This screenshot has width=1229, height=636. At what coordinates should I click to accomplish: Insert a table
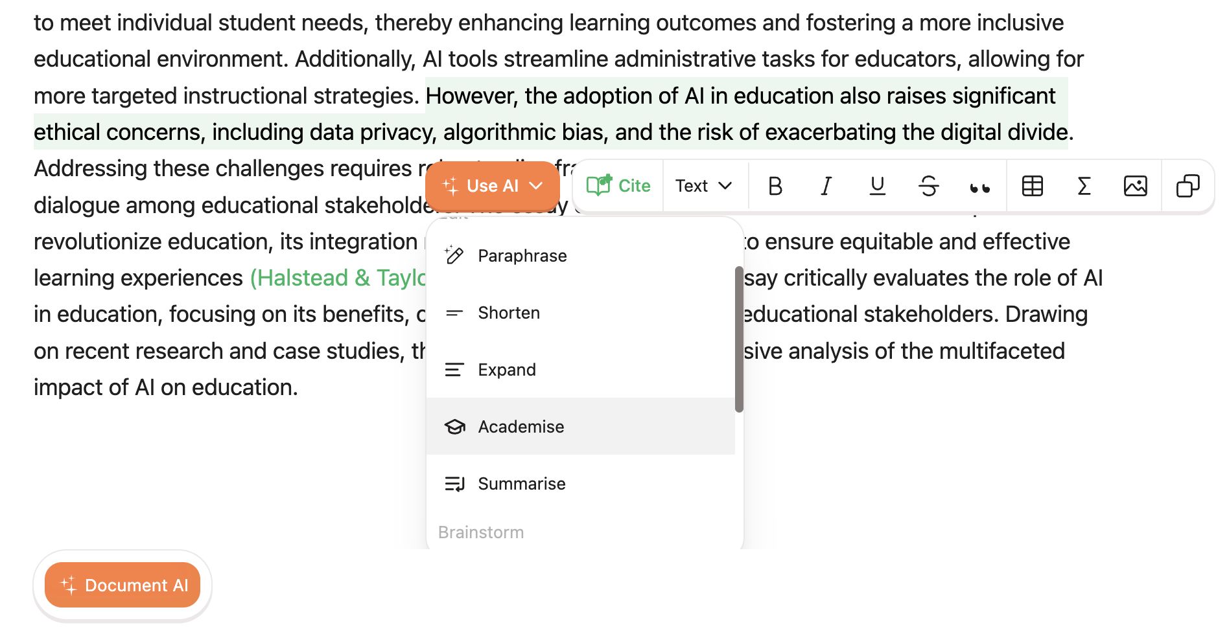point(1032,187)
